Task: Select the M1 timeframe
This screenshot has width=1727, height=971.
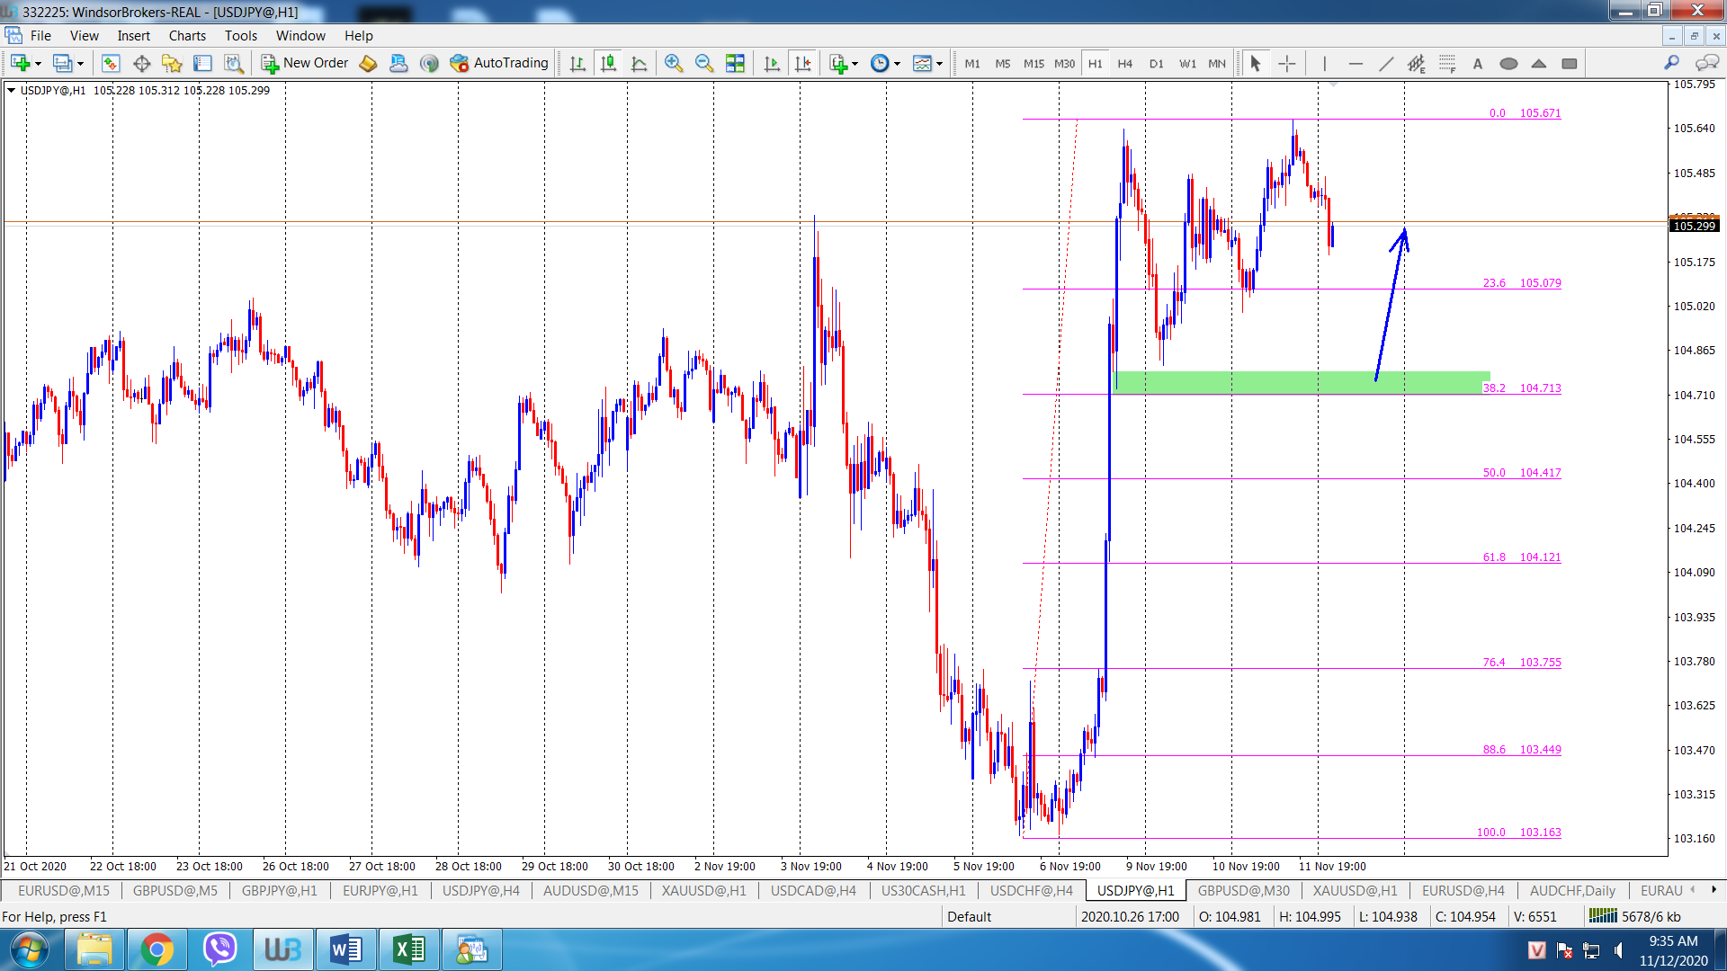Action: pos(972,64)
